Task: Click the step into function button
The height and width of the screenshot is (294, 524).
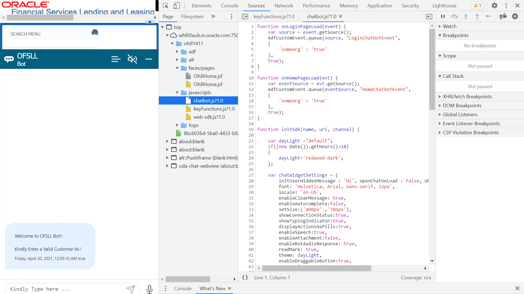Action: pos(466,17)
